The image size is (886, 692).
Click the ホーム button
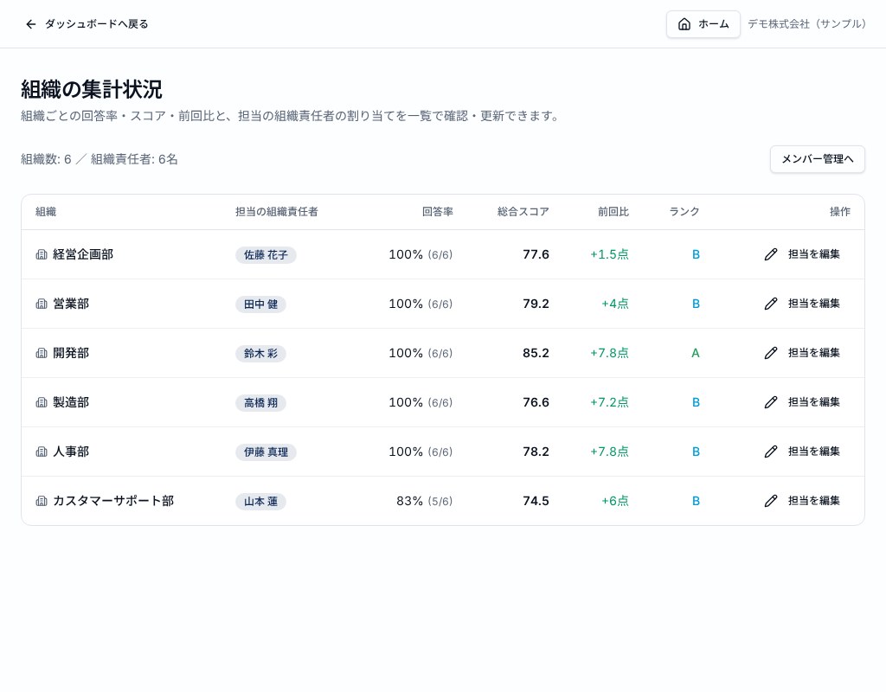point(703,24)
